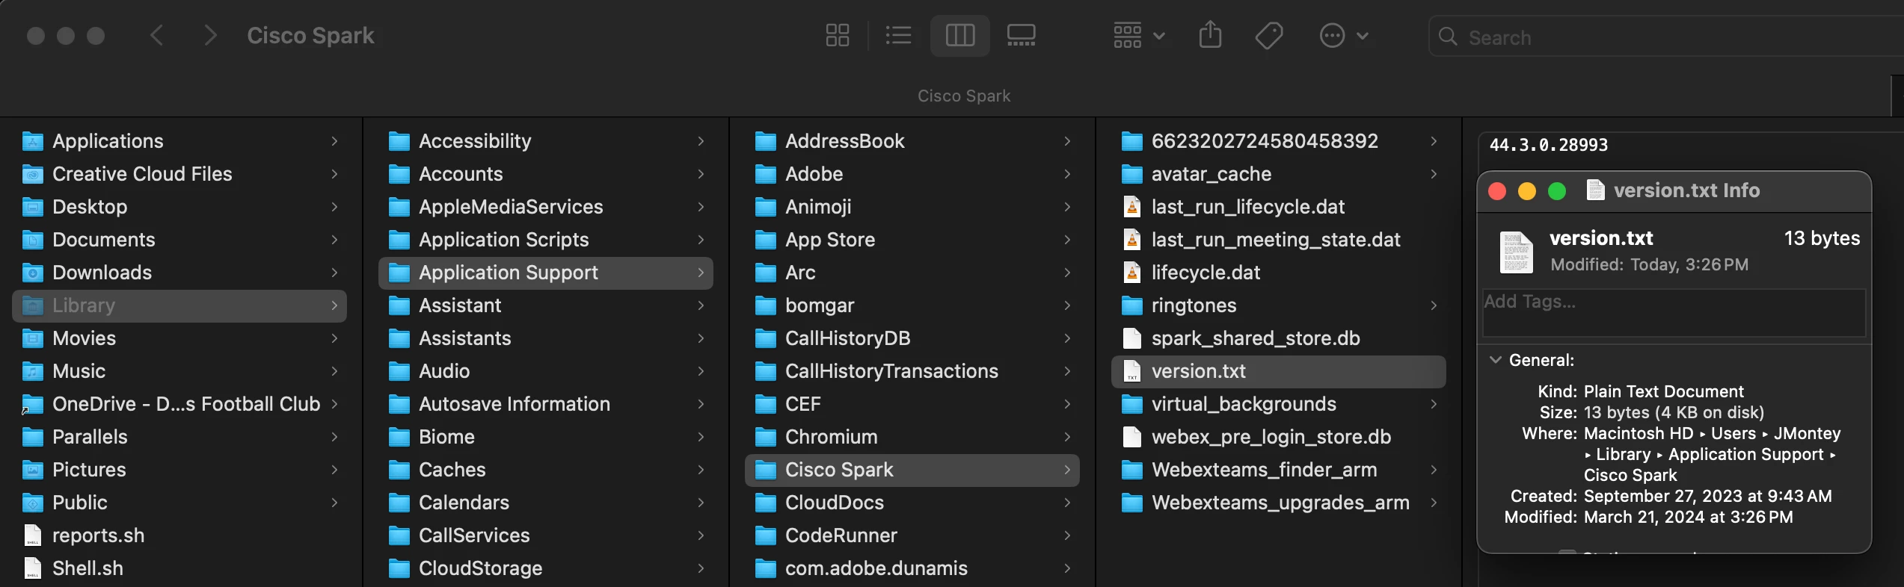Switch Finder to column view
The width and height of the screenshot is (1904, 587).
point(960,35)
